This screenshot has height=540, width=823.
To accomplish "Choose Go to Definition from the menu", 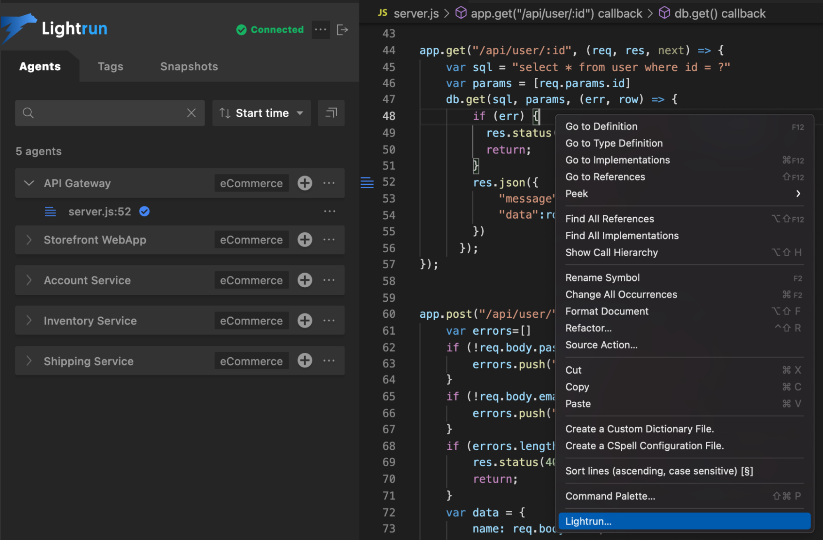I will click(x=602, y=126).
